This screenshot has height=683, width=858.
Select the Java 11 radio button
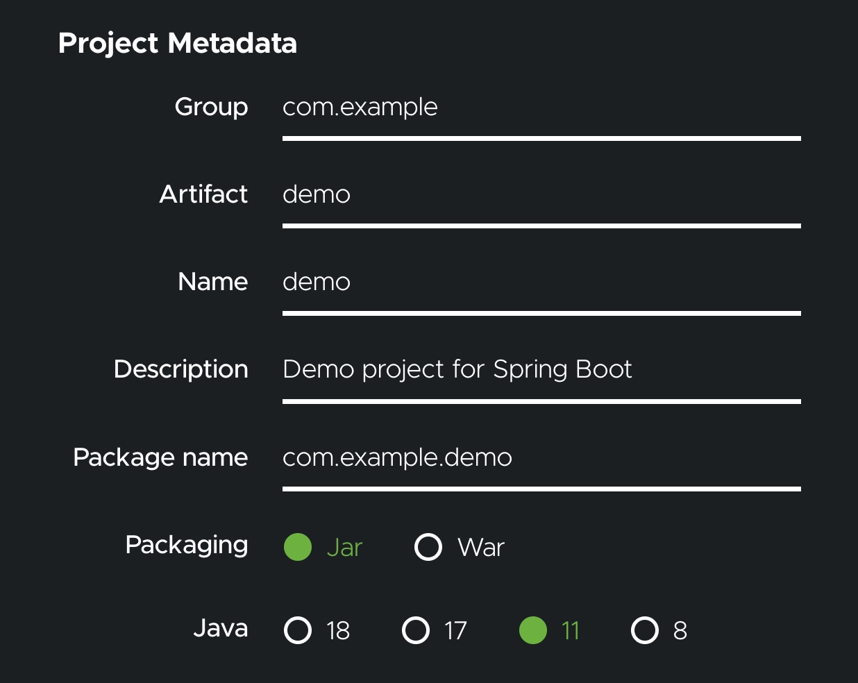point(533,630)
